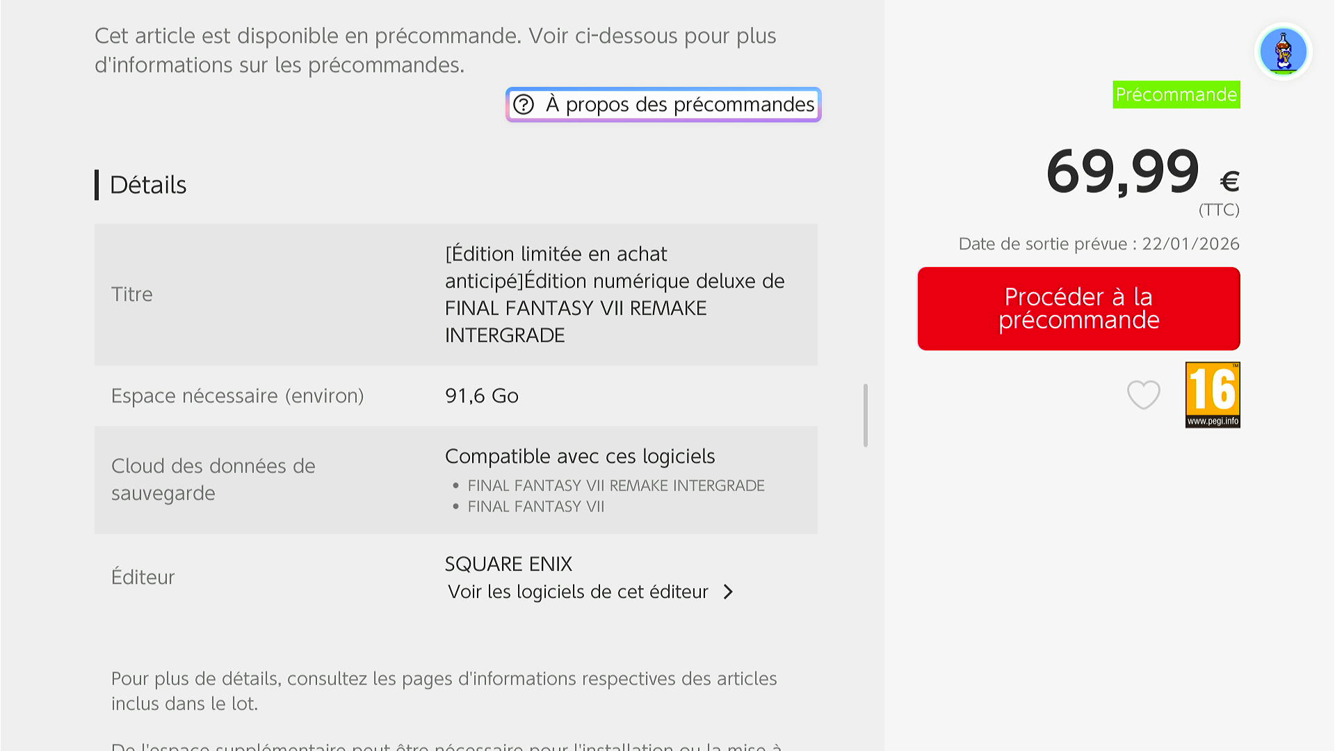Select the SQUARE ENIX publisher name
This screenshot has height=751, width=1335.
point(508,564)
